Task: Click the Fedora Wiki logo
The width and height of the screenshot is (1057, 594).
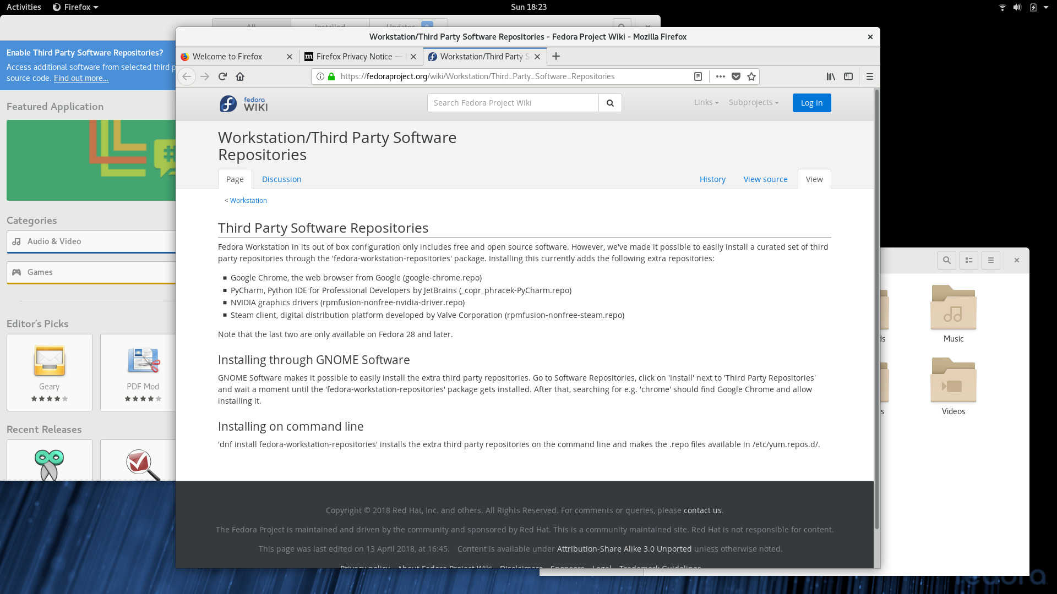Action: 244,103
